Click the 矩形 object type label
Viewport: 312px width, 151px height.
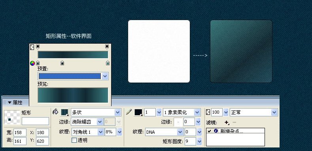coord(26,113)
